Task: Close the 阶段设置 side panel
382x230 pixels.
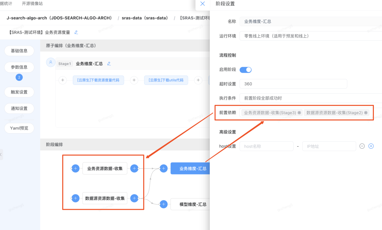Action: coord(202,4)
